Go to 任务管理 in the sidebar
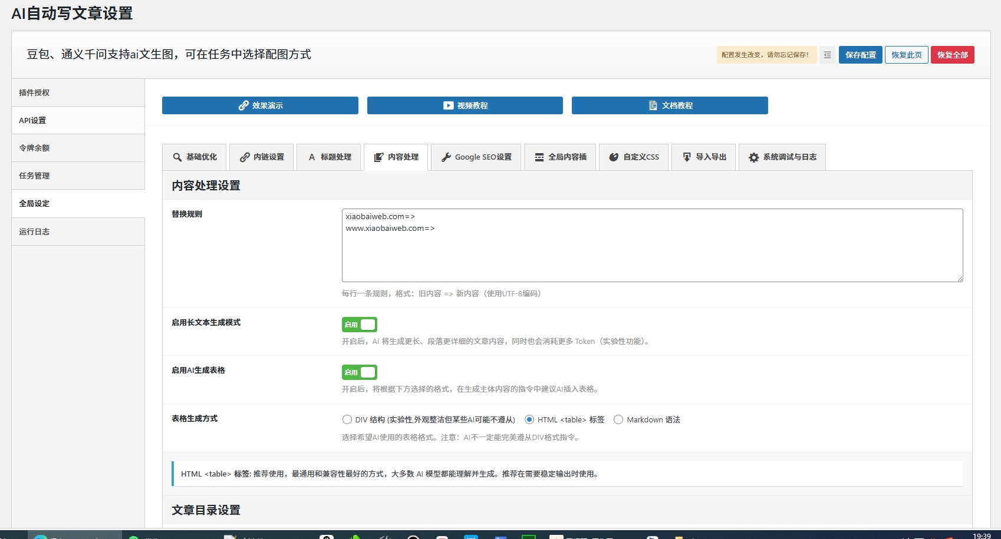This screenshot has width=1001, height=539. click(x=34, y=176)
